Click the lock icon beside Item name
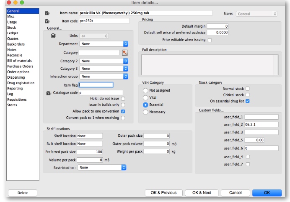The width and height of the screenshot is (290, 202). pos(47,13)
